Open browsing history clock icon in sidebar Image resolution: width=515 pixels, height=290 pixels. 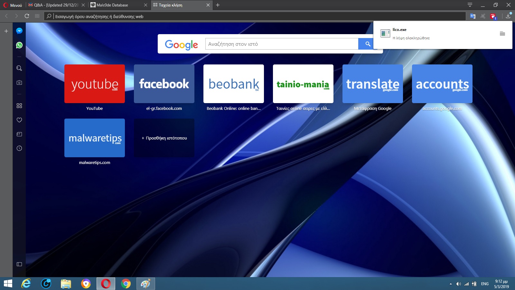[19, 148]
